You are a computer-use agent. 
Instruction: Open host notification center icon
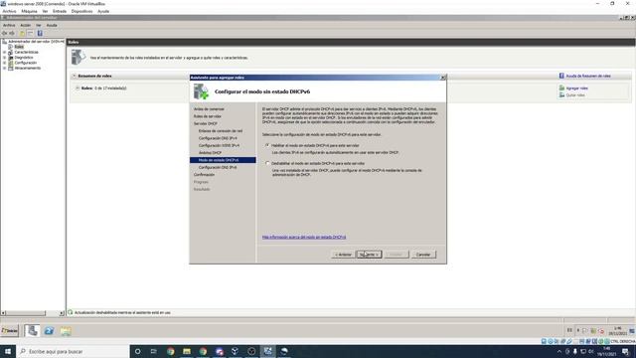pyautogui.click(x=625, y=351)
